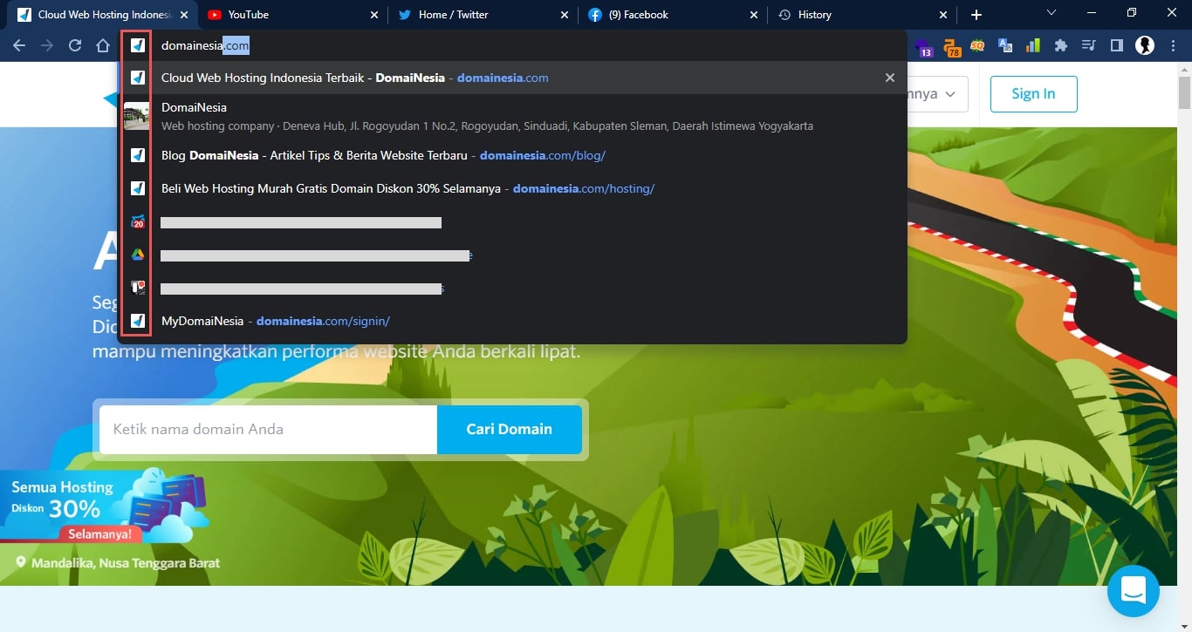Viewport: 1192px width, 632px height.
Task: Open the Chrome profile avatar
Action: point(1145,46)
